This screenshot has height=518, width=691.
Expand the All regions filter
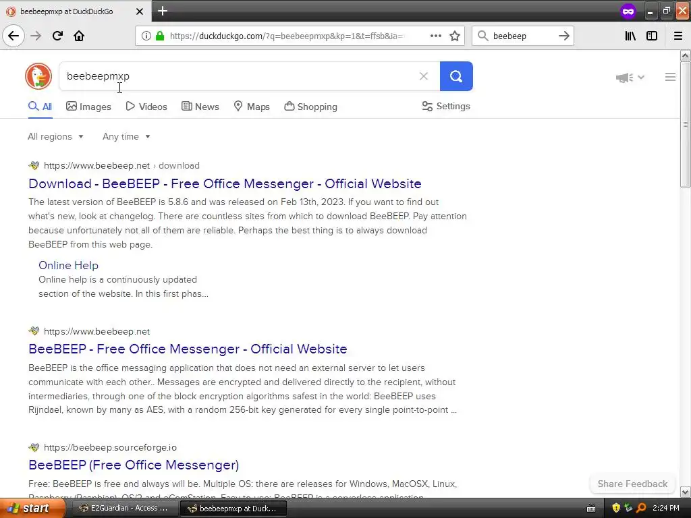55,136
